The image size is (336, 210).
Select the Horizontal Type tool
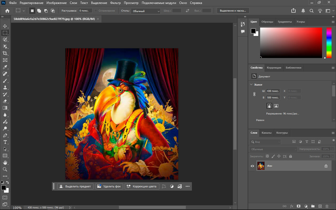click(5, 142)
